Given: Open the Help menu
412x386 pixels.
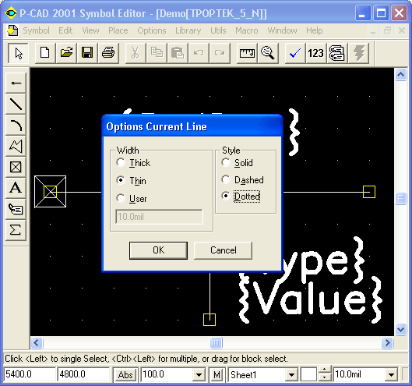Looking at the screenshot, I should click(x=314, y=30).
